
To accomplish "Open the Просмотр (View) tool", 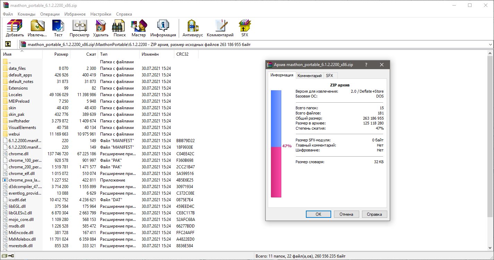I will coord(79,28).
